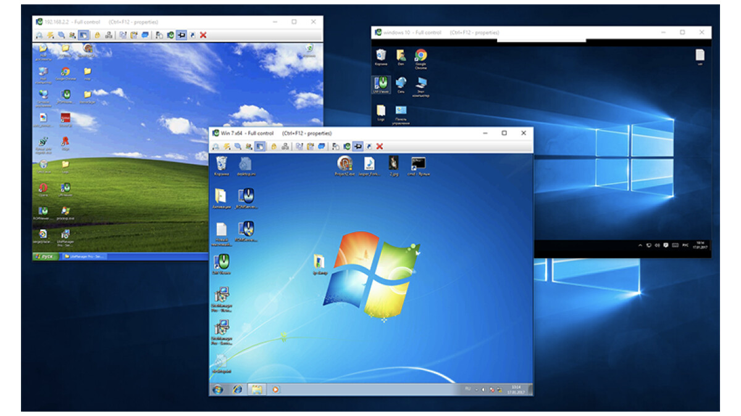
Task: Click the yellow lock icon in Win 7 x64 toolbar
Action: click(274, 147)
